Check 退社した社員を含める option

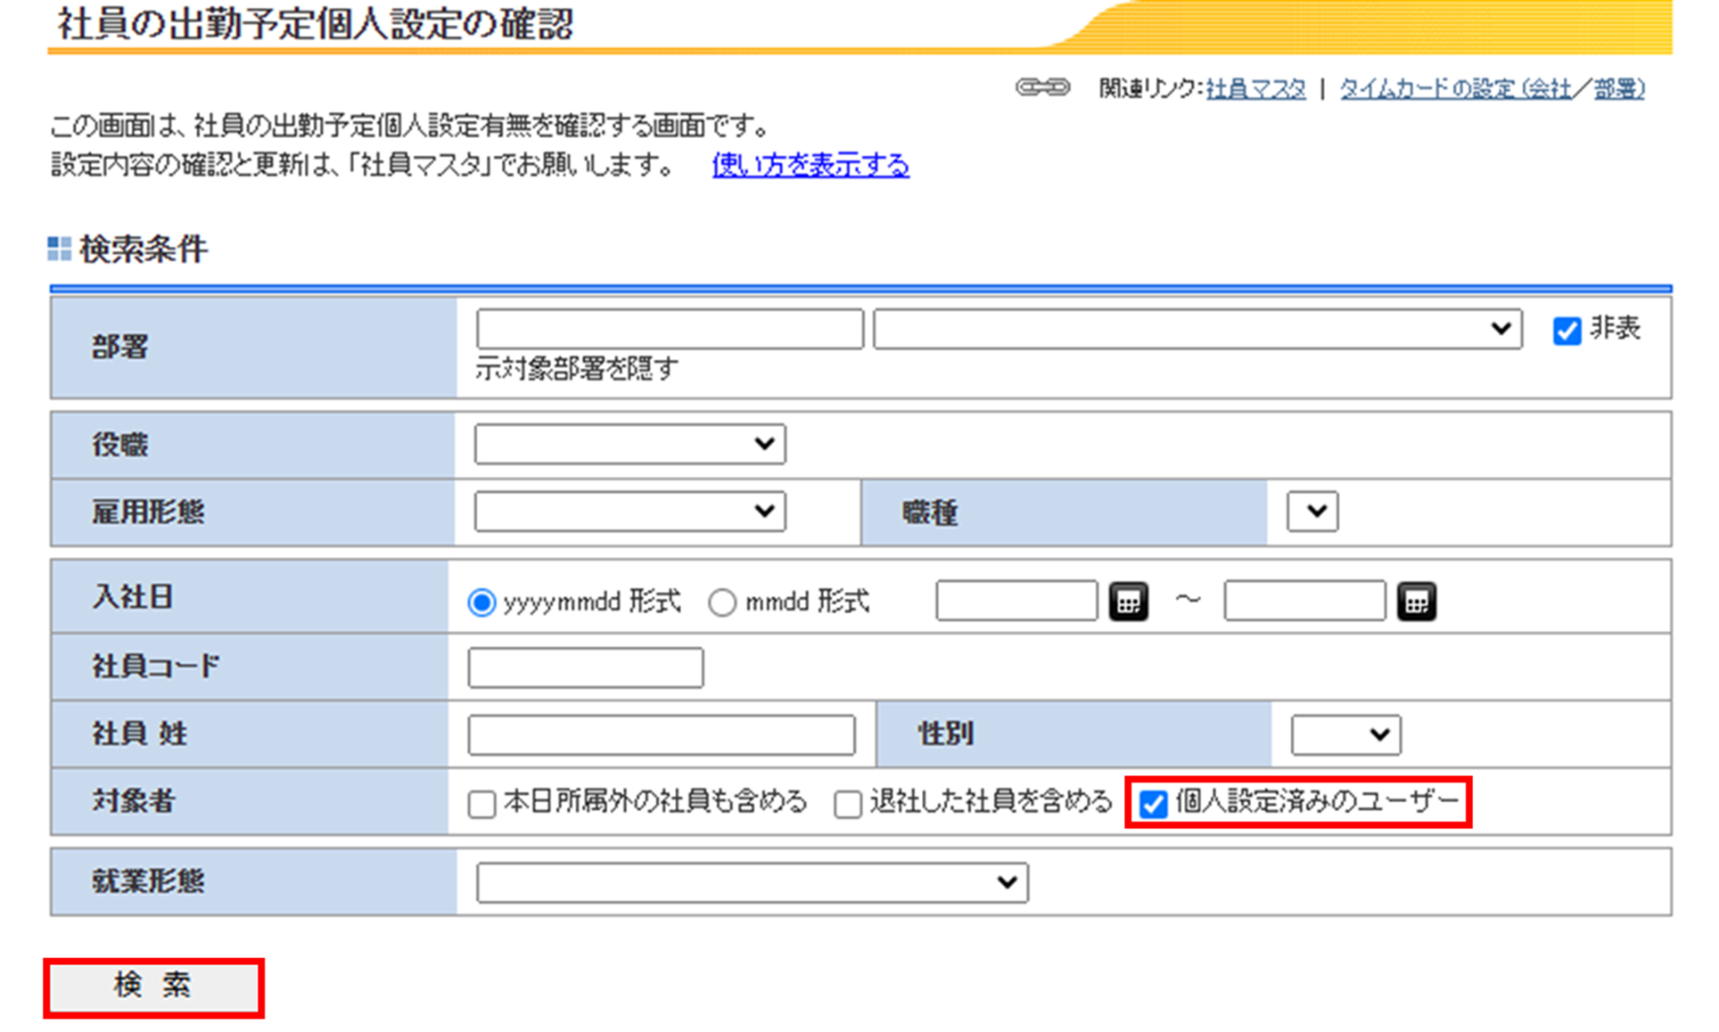pos(848,804)
